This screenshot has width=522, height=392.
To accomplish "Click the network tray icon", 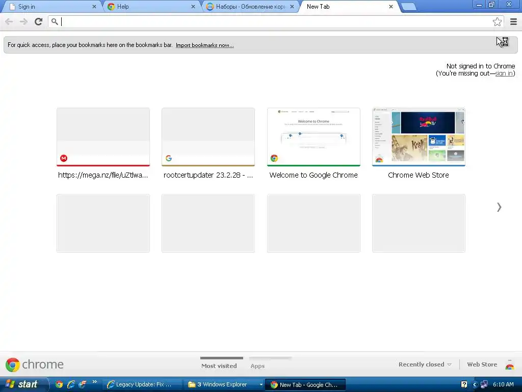I will 484,384.
